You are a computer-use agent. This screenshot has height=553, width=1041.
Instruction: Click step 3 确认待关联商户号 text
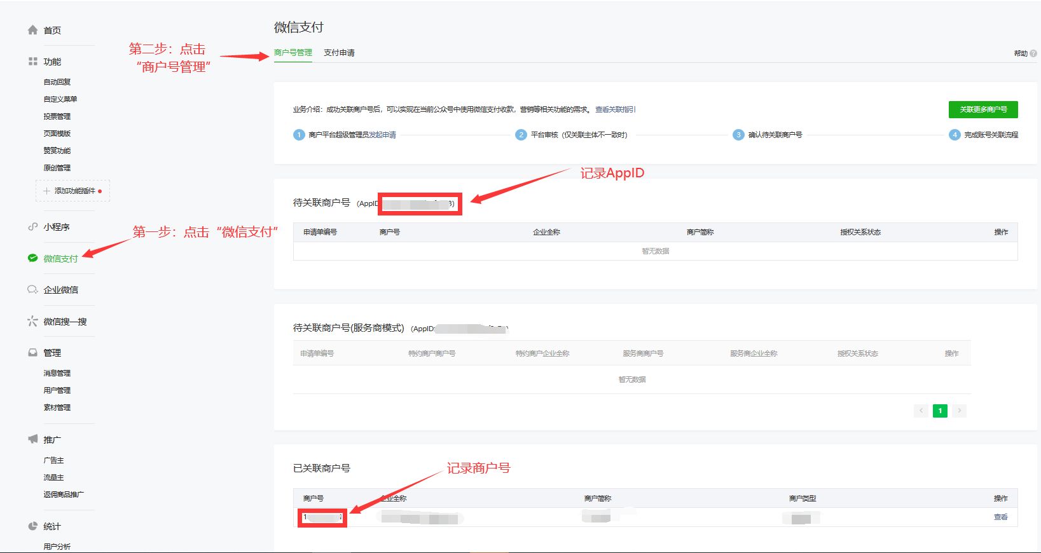(x=775, y=135)
